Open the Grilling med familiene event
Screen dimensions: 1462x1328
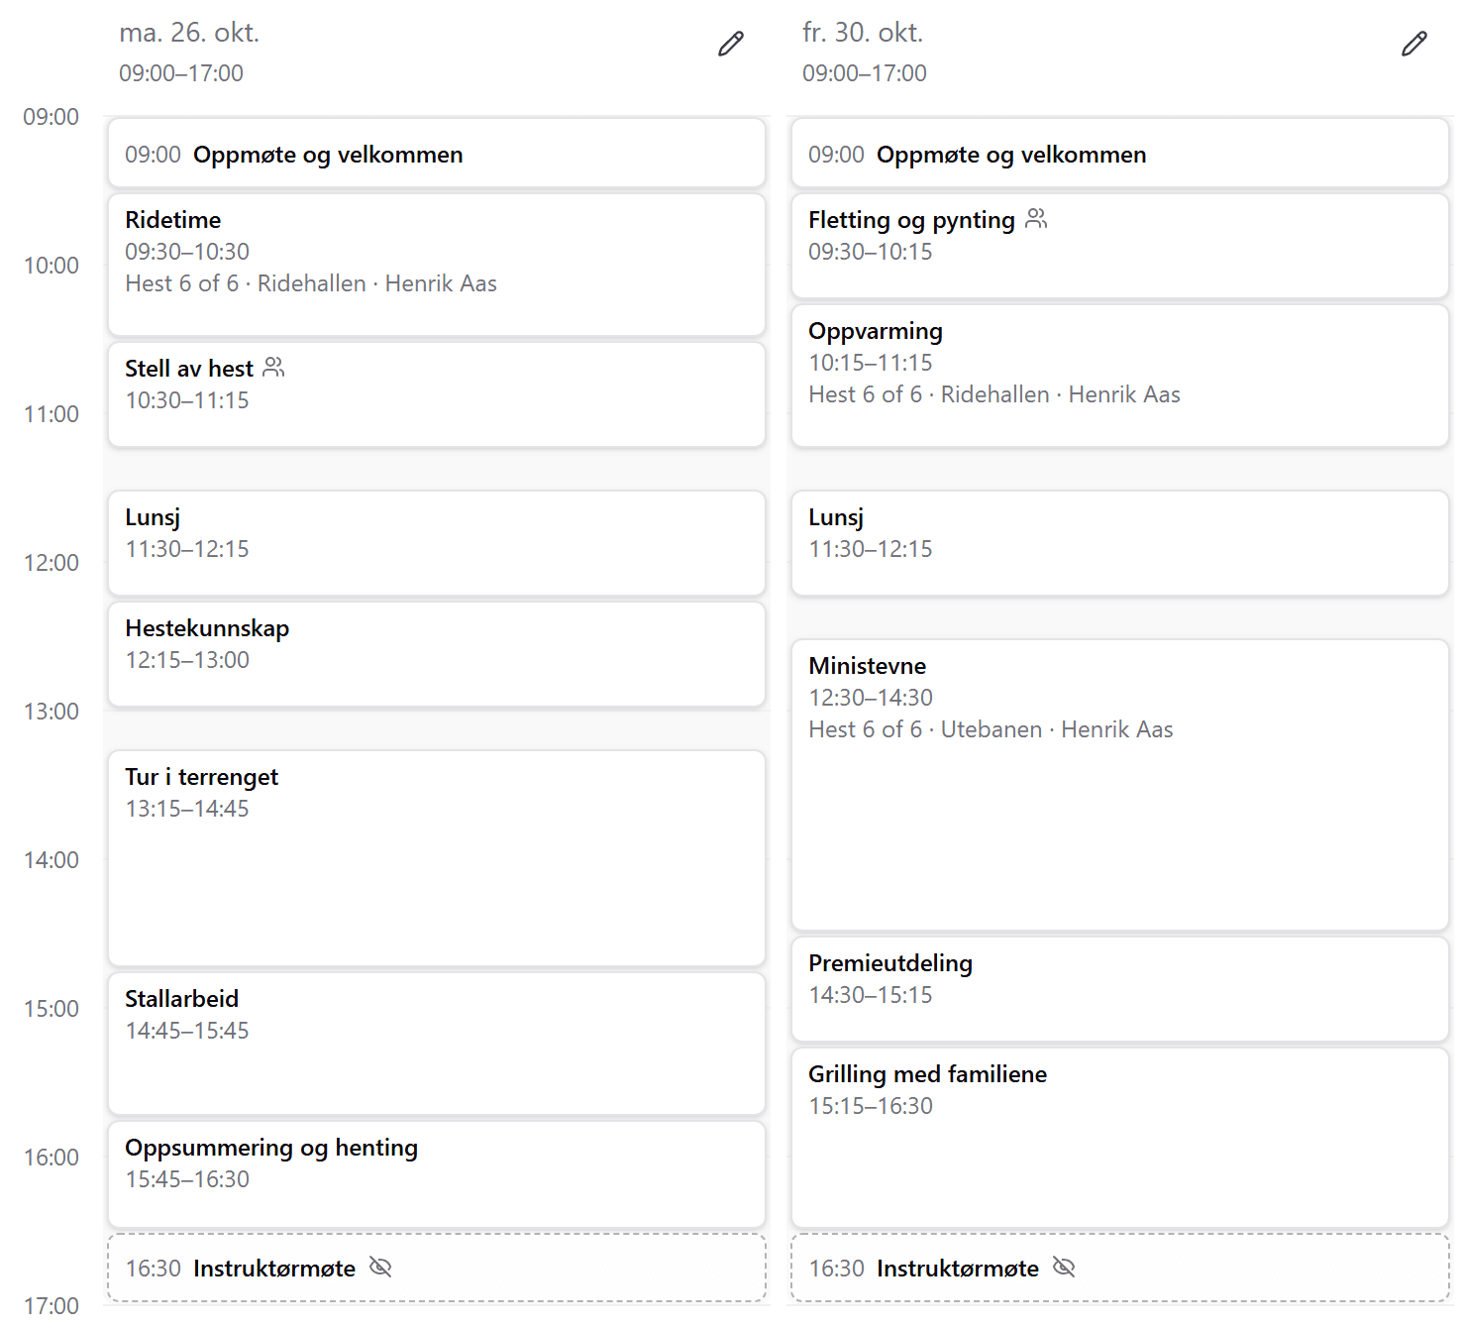coord(1120,1138)
